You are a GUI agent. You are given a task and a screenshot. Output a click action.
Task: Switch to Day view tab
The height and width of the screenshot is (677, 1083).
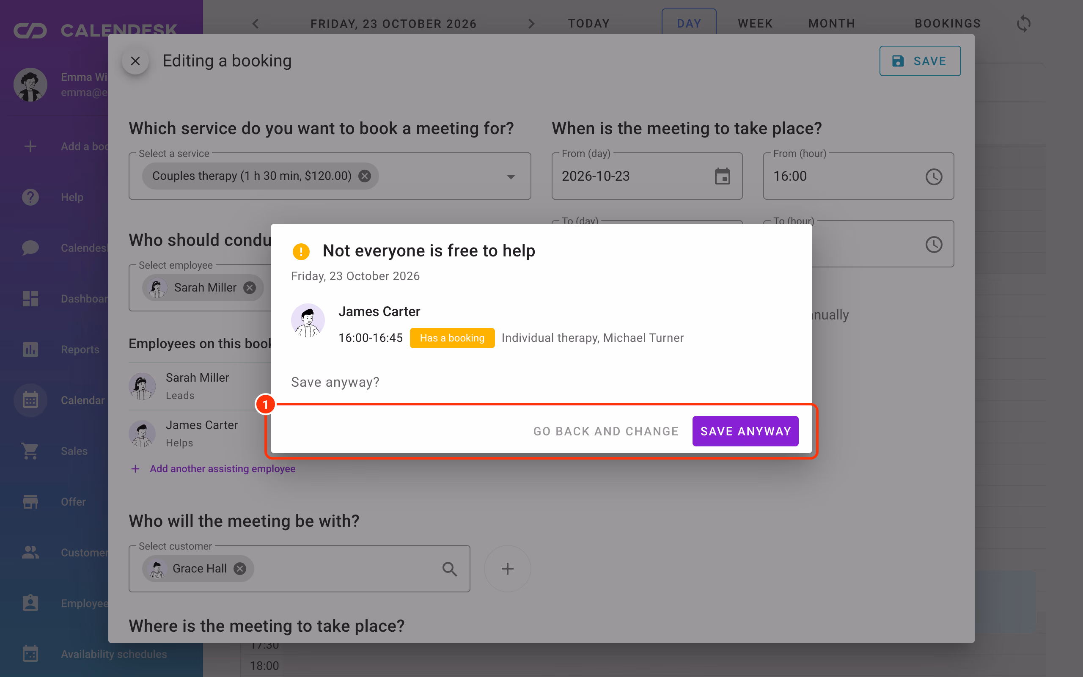pyautogui.click(x=689, y=22)
